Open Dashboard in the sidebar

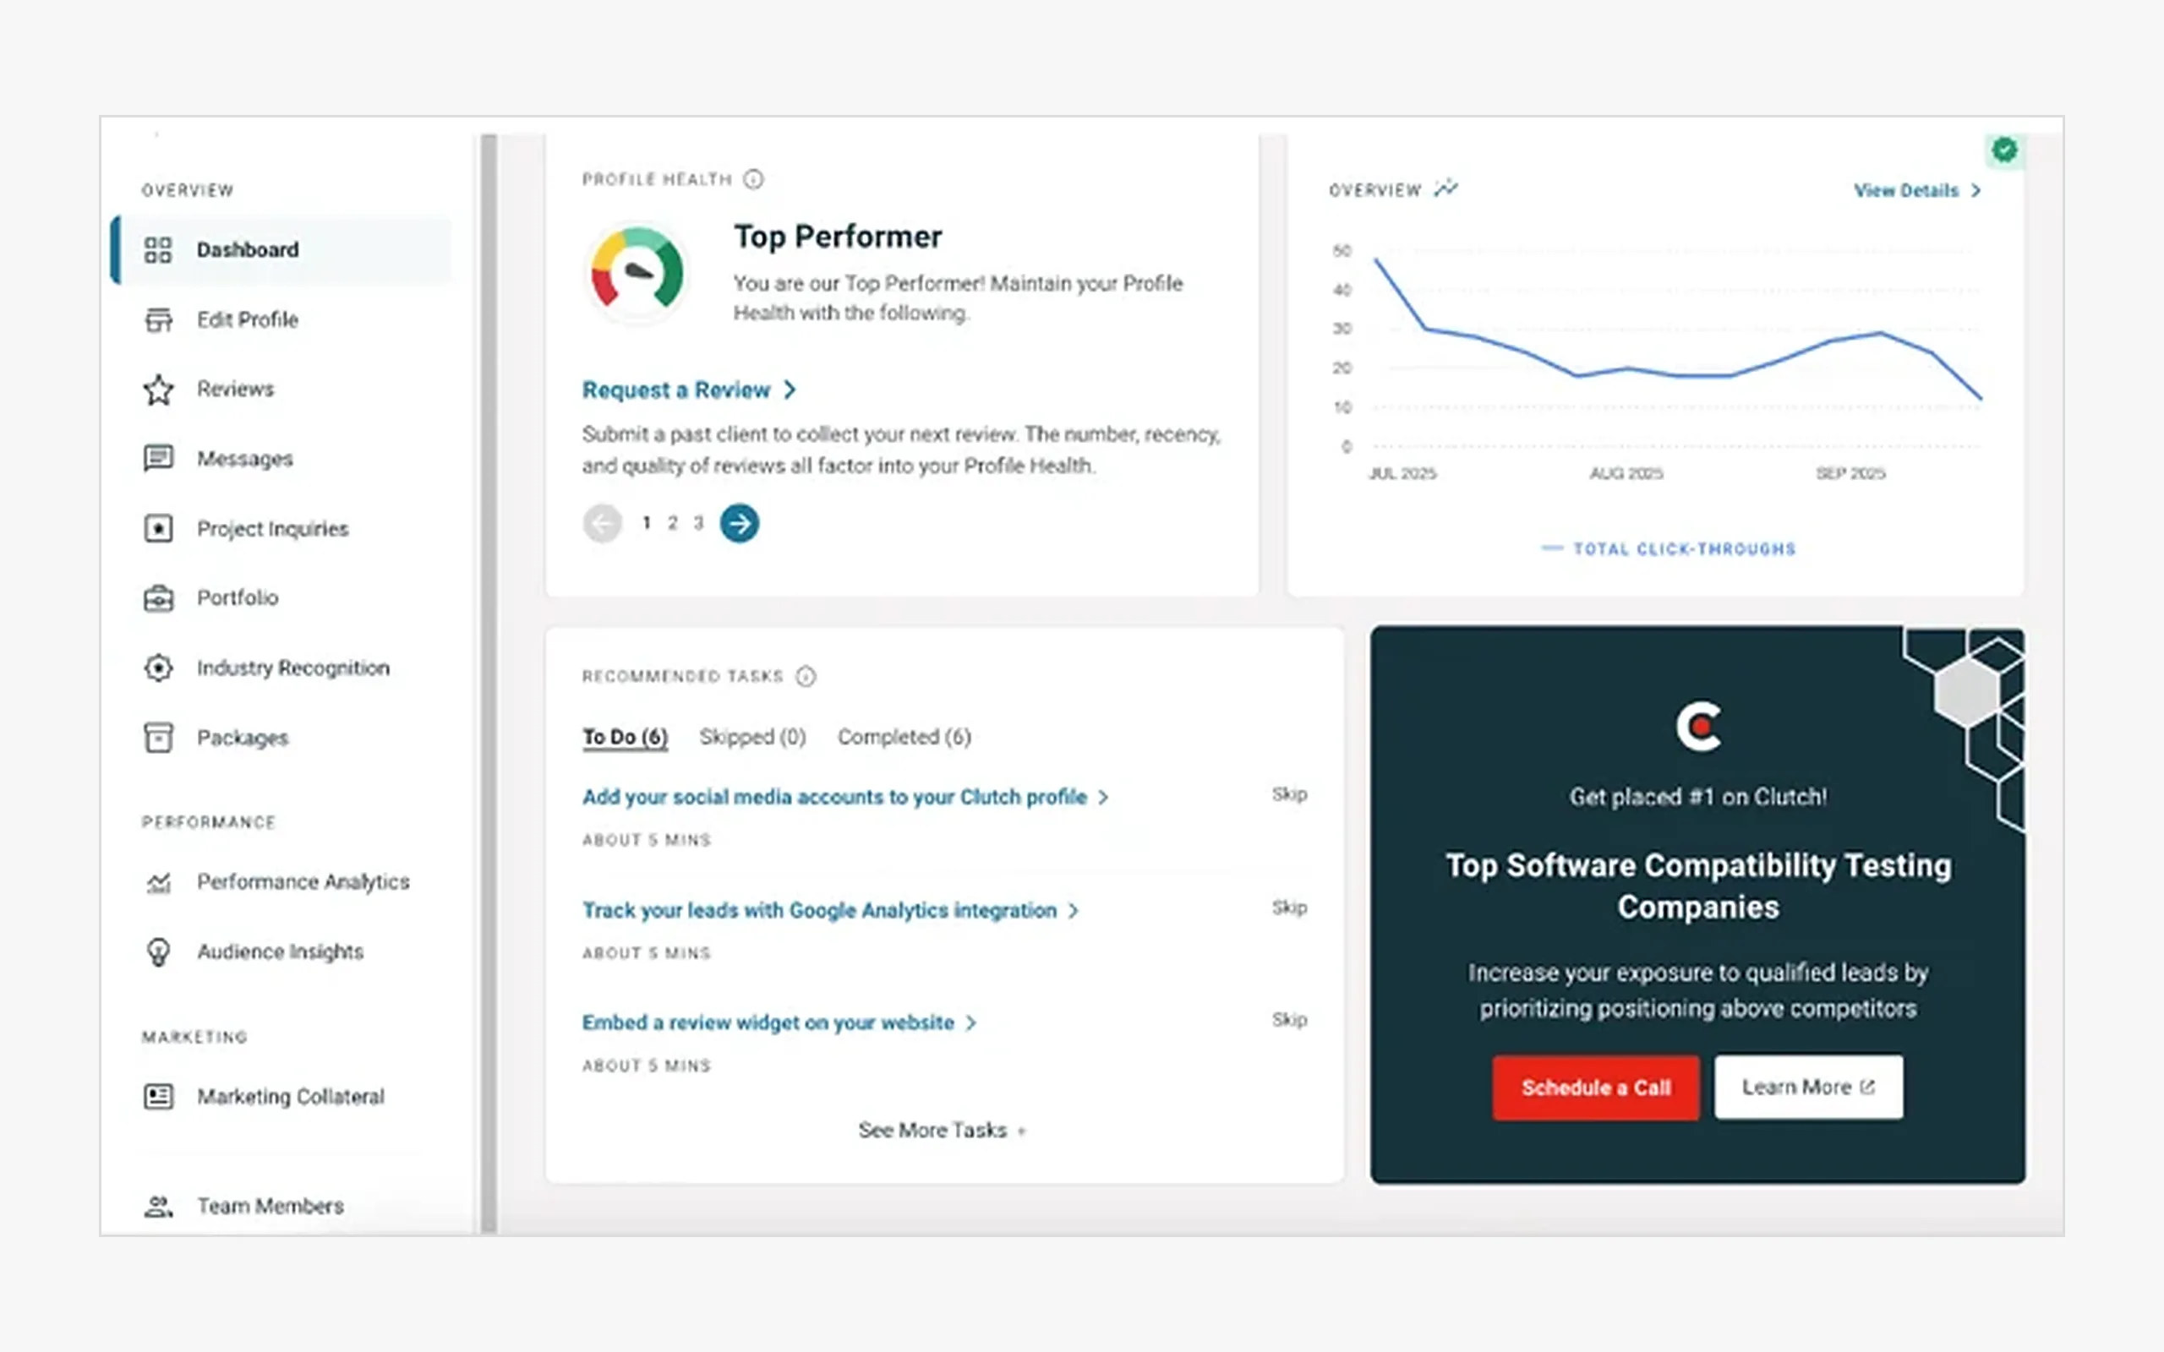(x=282, y=250)
